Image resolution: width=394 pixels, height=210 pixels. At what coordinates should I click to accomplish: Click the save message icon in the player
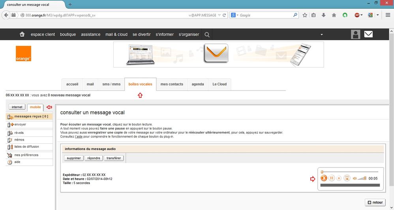[347, 178]
